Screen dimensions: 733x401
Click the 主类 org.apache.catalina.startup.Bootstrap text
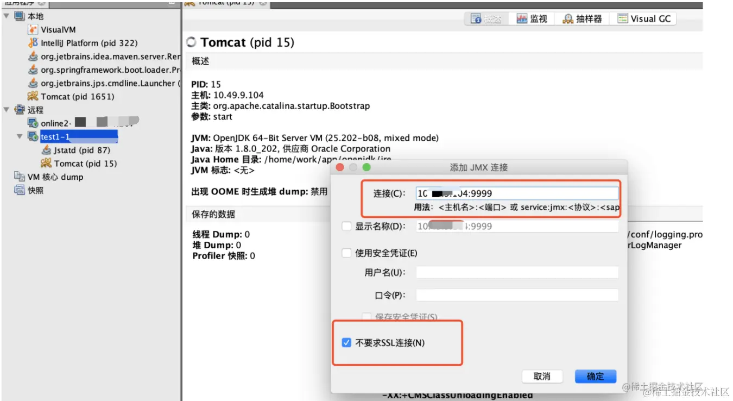coord(281,106)
